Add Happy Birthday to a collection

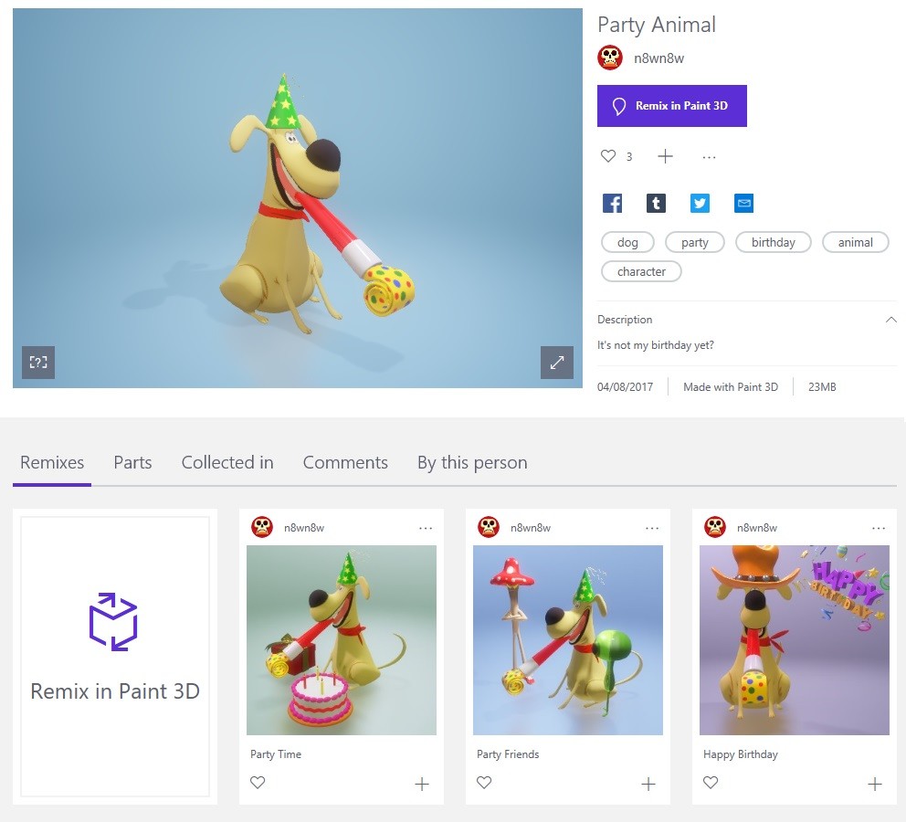(875, 784)
